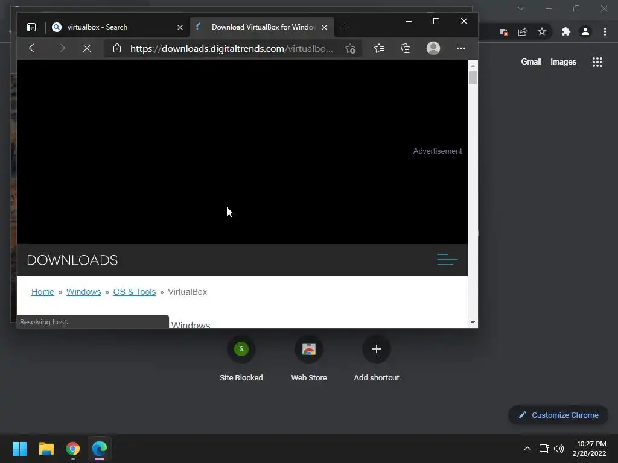Click the Advertisement label
The image size is (618, 463).
point(437,151)
